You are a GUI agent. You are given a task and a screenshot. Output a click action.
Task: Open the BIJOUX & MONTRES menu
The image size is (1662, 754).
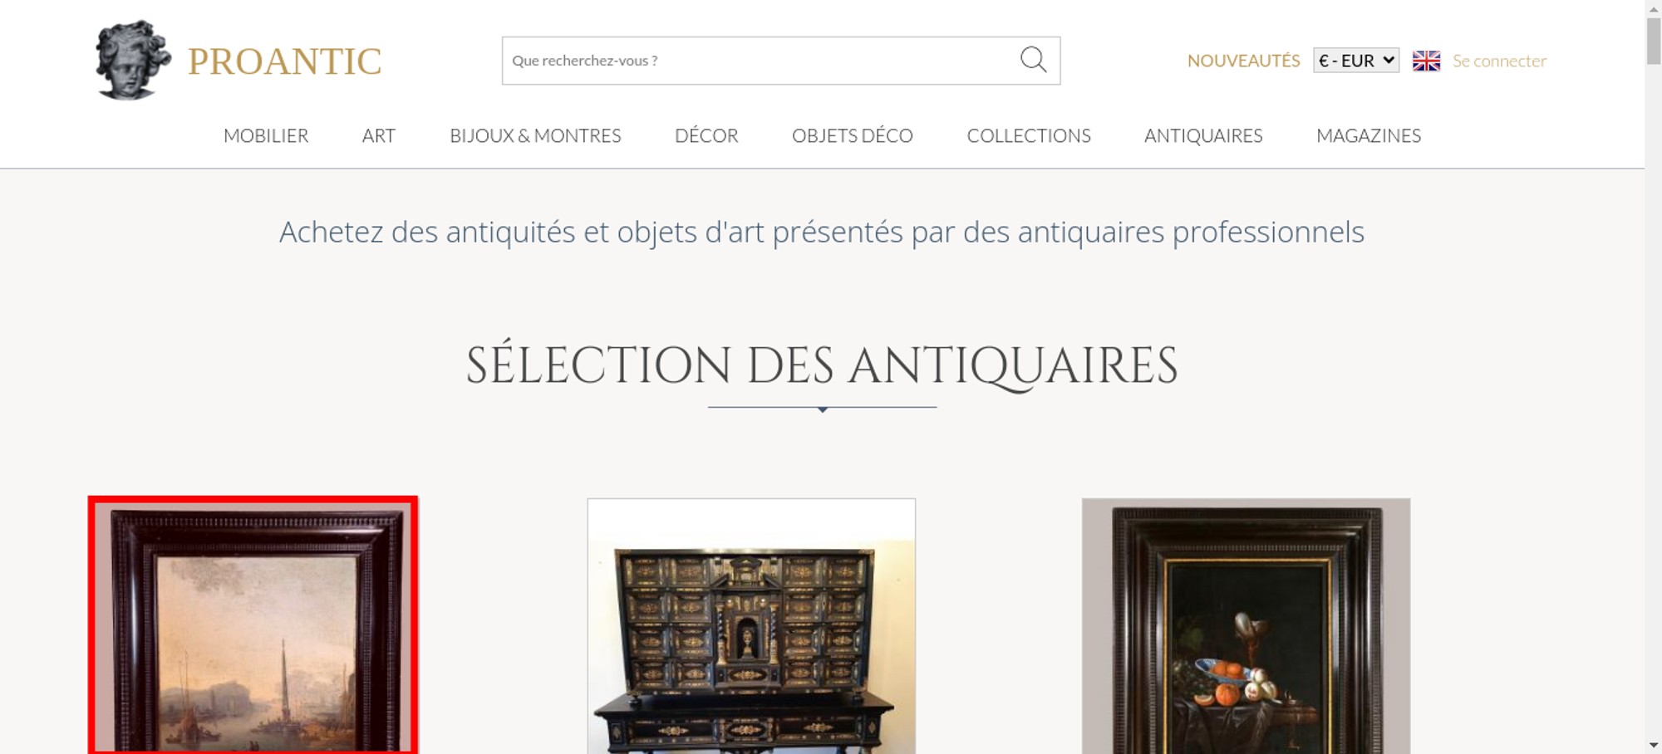tap(535, 135)
